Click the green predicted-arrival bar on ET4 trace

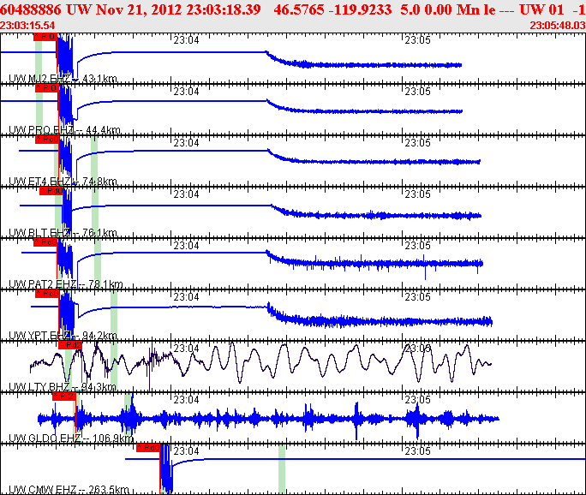pos(94,161)
